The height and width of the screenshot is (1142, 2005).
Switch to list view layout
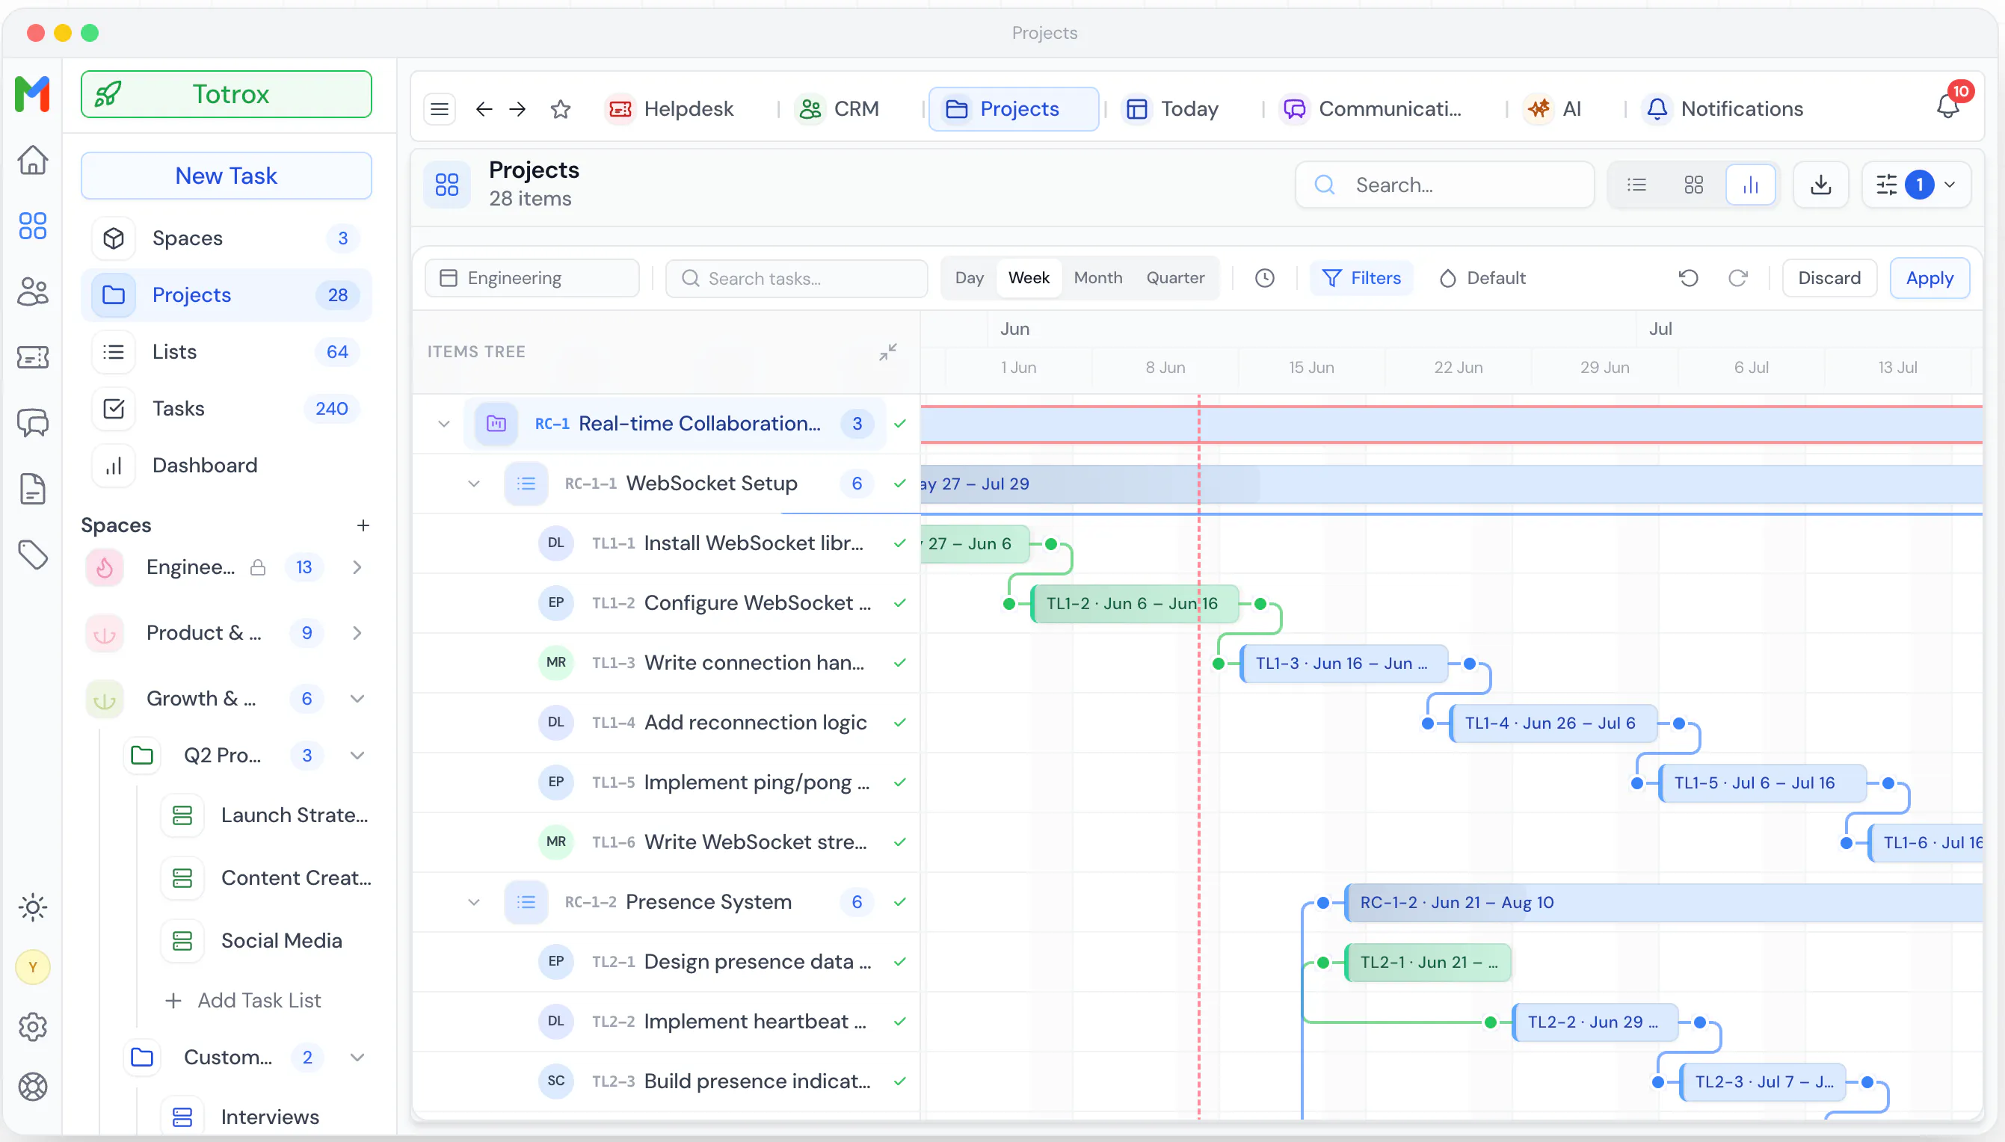1637,185
